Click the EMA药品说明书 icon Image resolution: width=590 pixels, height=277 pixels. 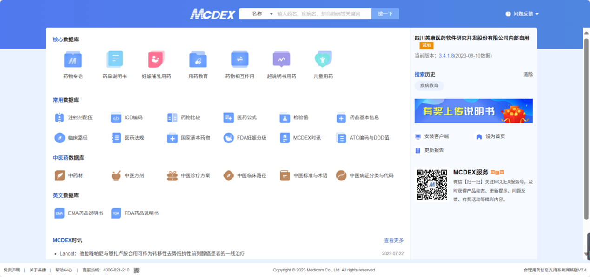[x=60, y=213]
